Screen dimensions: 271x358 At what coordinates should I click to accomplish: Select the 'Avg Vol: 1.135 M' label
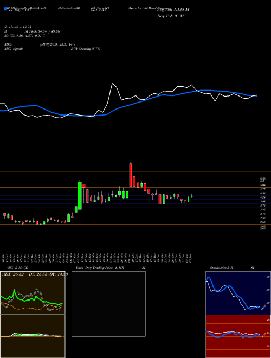click(x=172, y=10)
